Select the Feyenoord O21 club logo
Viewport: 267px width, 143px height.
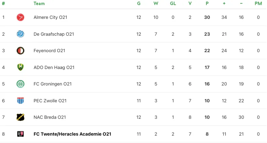tap(21, 51)
